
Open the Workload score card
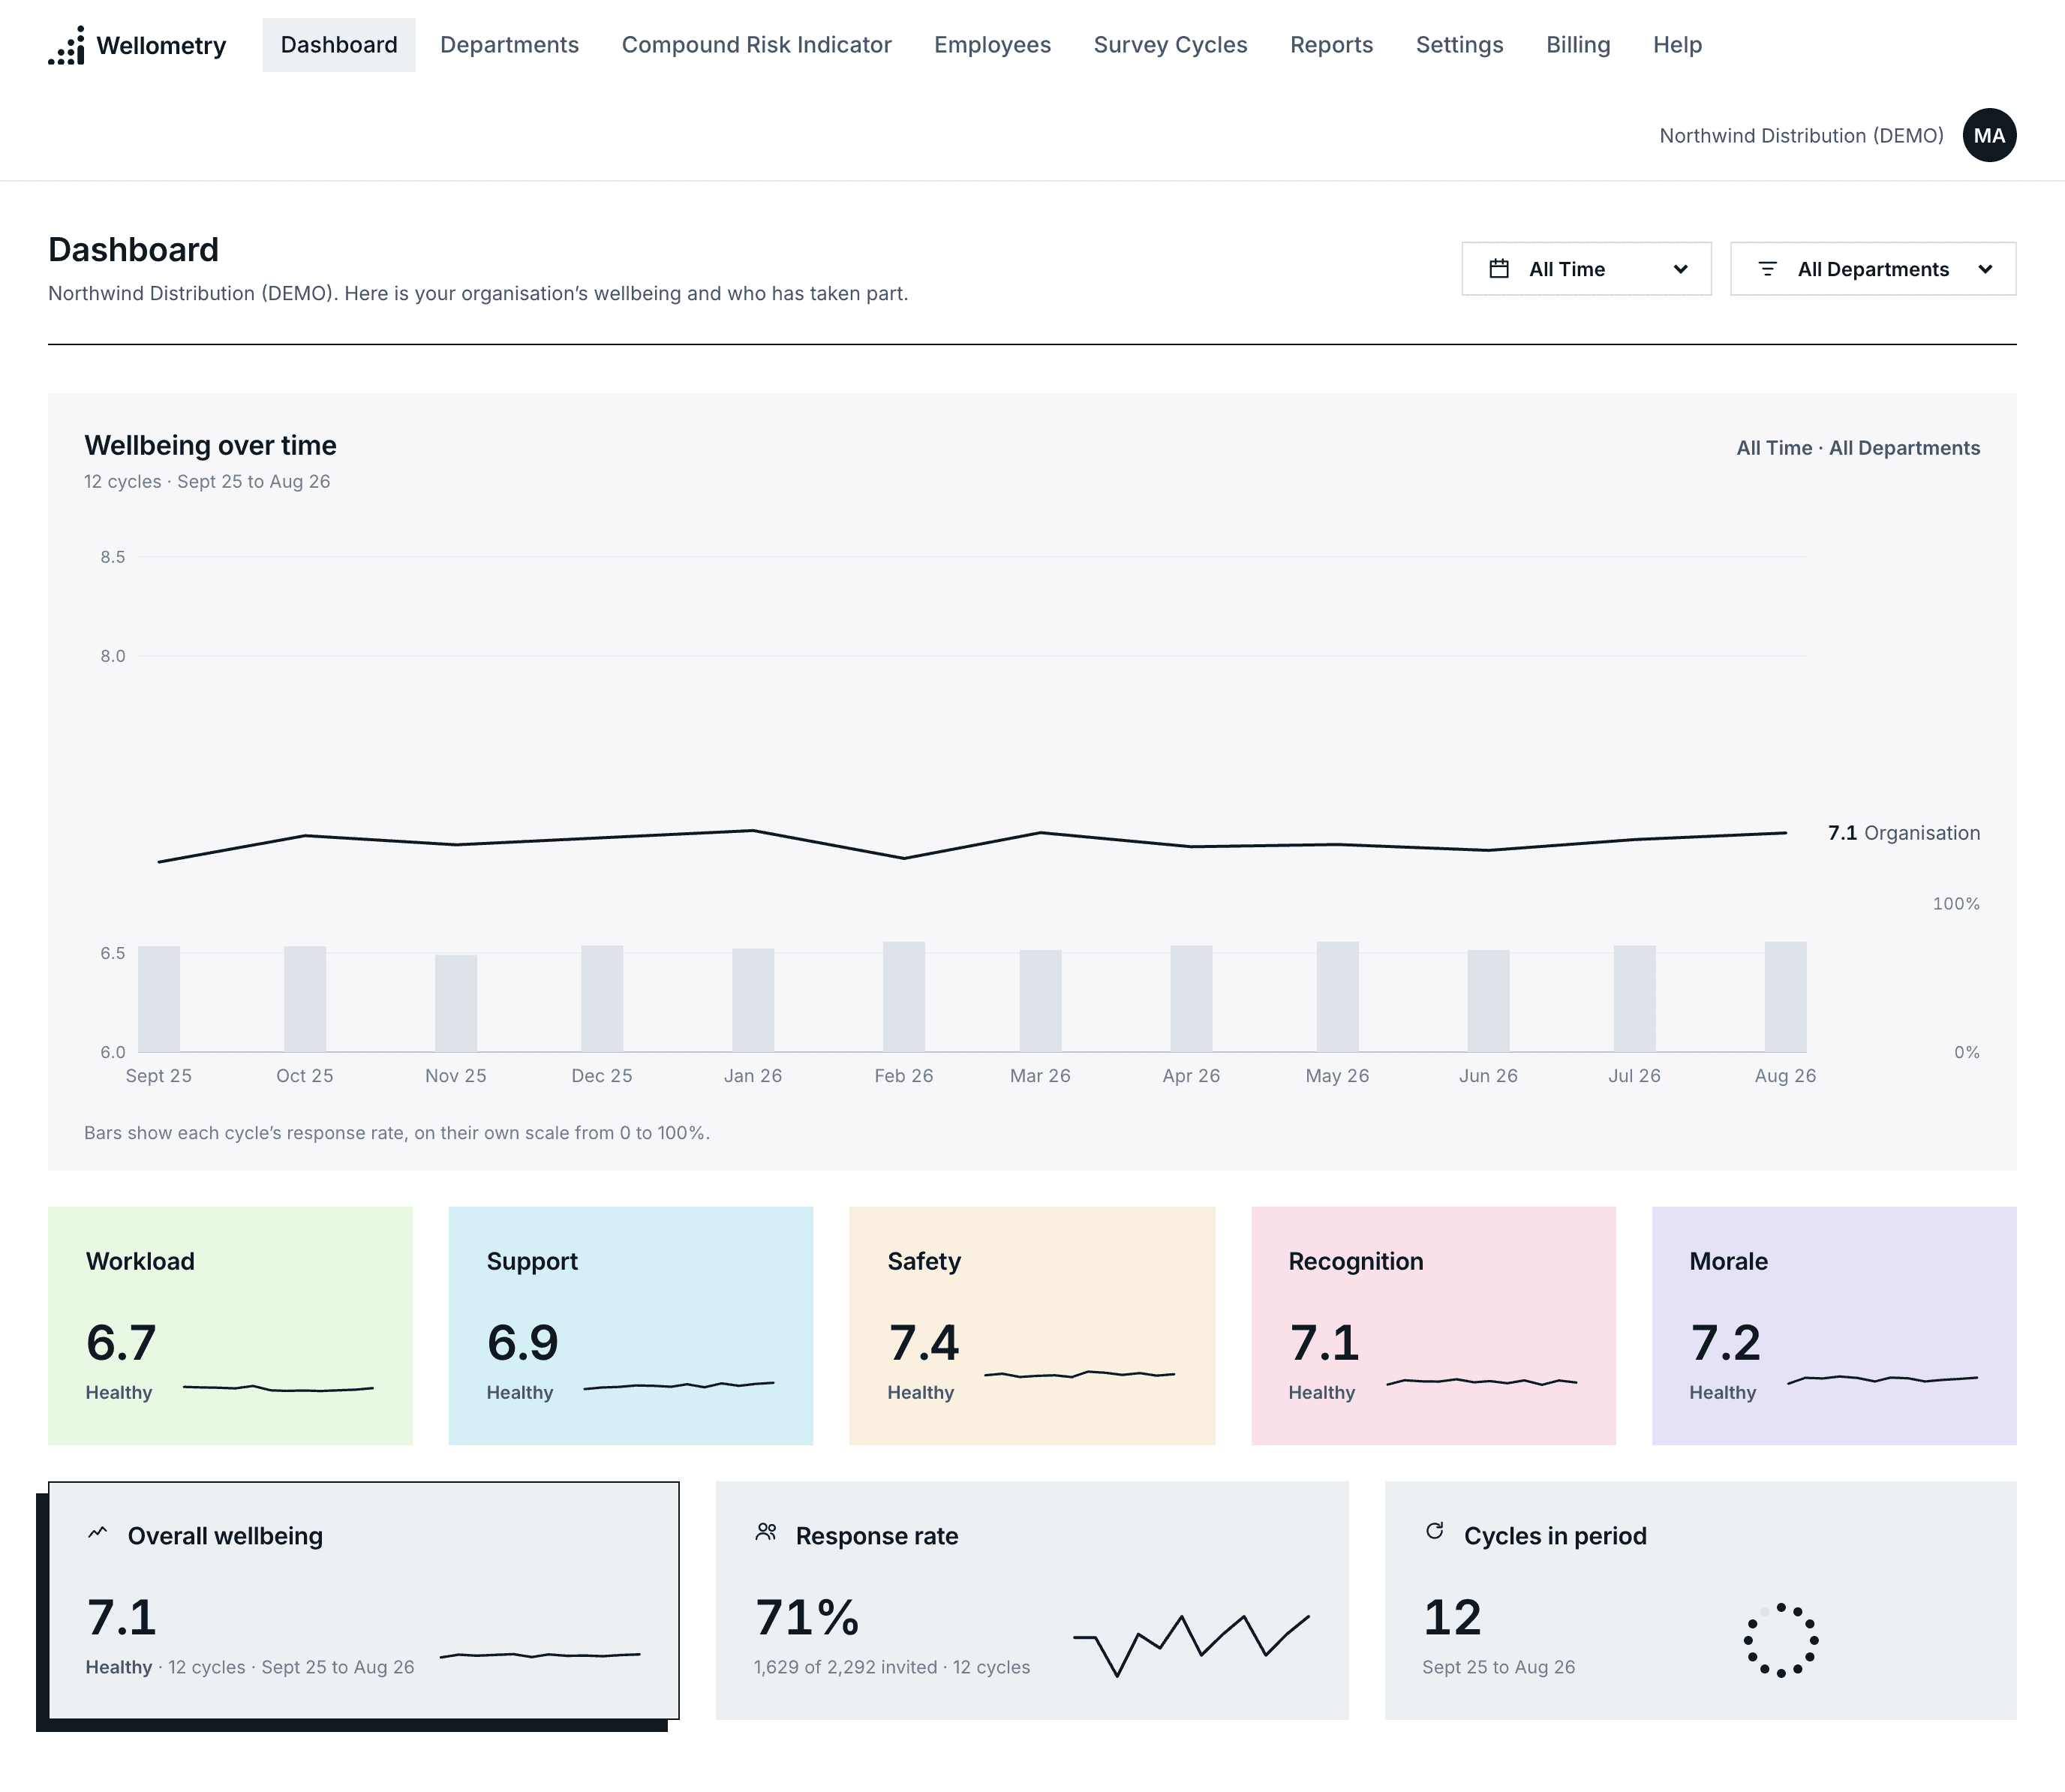[230, 1326]
